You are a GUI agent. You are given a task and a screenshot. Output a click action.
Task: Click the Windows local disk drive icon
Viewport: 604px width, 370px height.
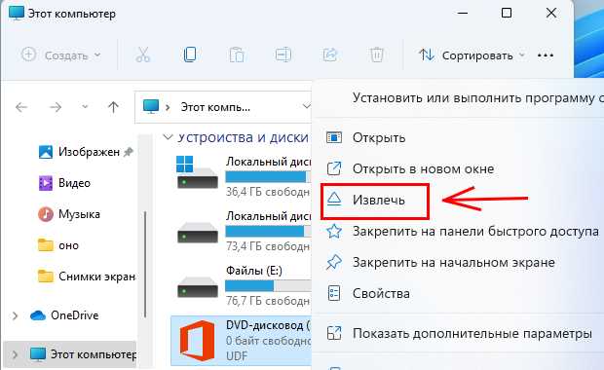(197, 172)
